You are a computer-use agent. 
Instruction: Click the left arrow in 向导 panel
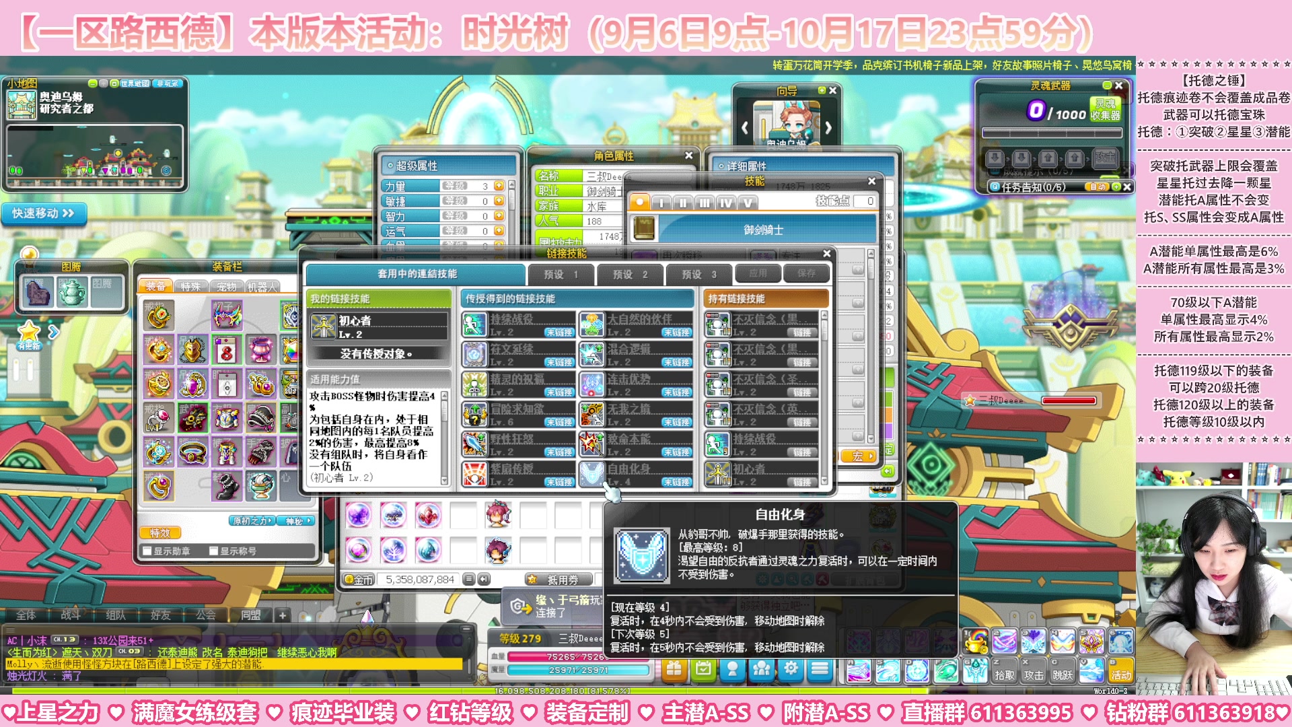pyautogui.click(x=745, y=127)
